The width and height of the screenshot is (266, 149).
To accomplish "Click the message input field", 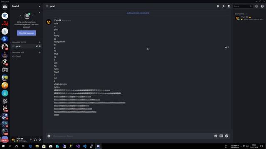I will (132, 136).
